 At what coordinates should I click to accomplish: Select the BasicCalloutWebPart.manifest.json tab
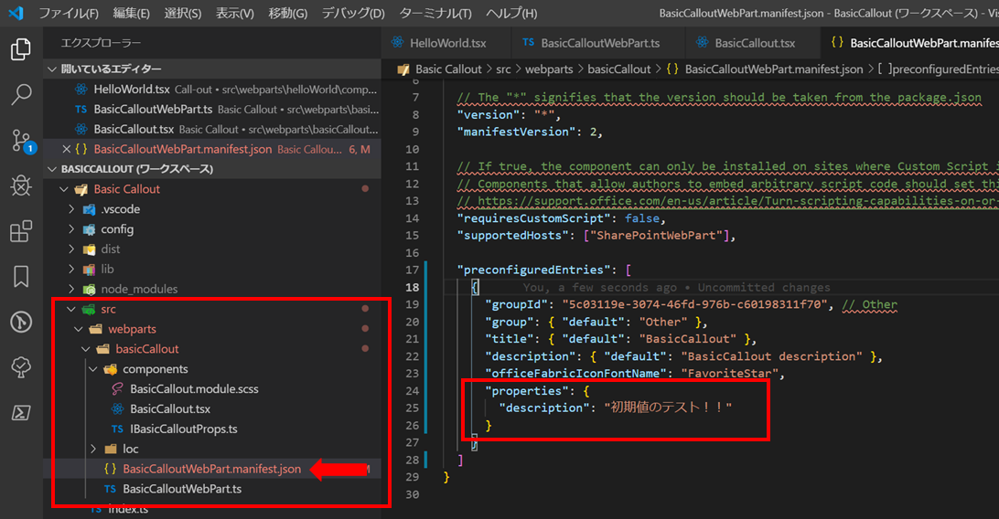911,43
